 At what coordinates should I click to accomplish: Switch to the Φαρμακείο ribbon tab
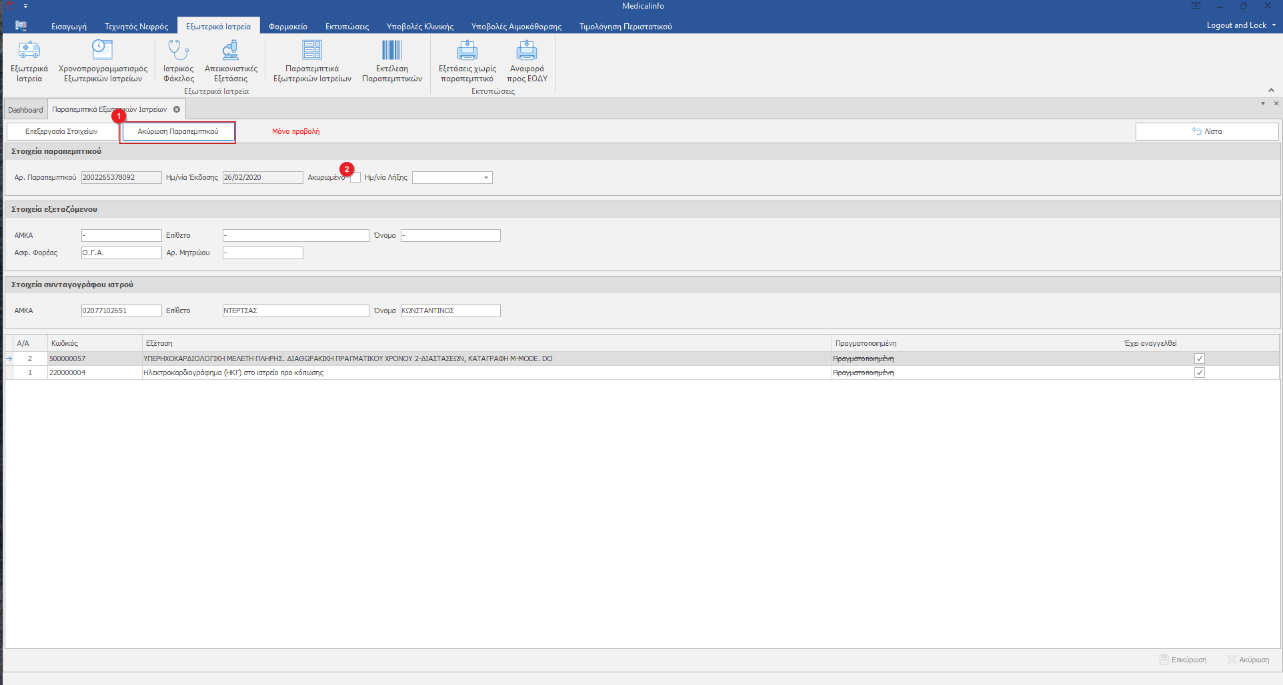click(288, 27)
